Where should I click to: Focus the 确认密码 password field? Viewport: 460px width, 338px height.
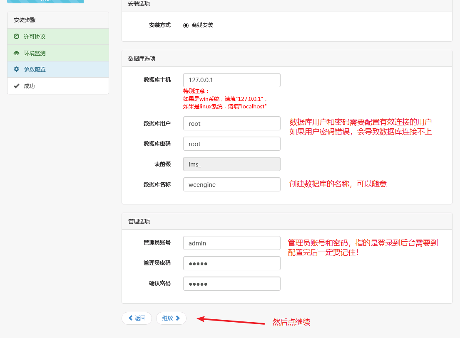[232, 284]
